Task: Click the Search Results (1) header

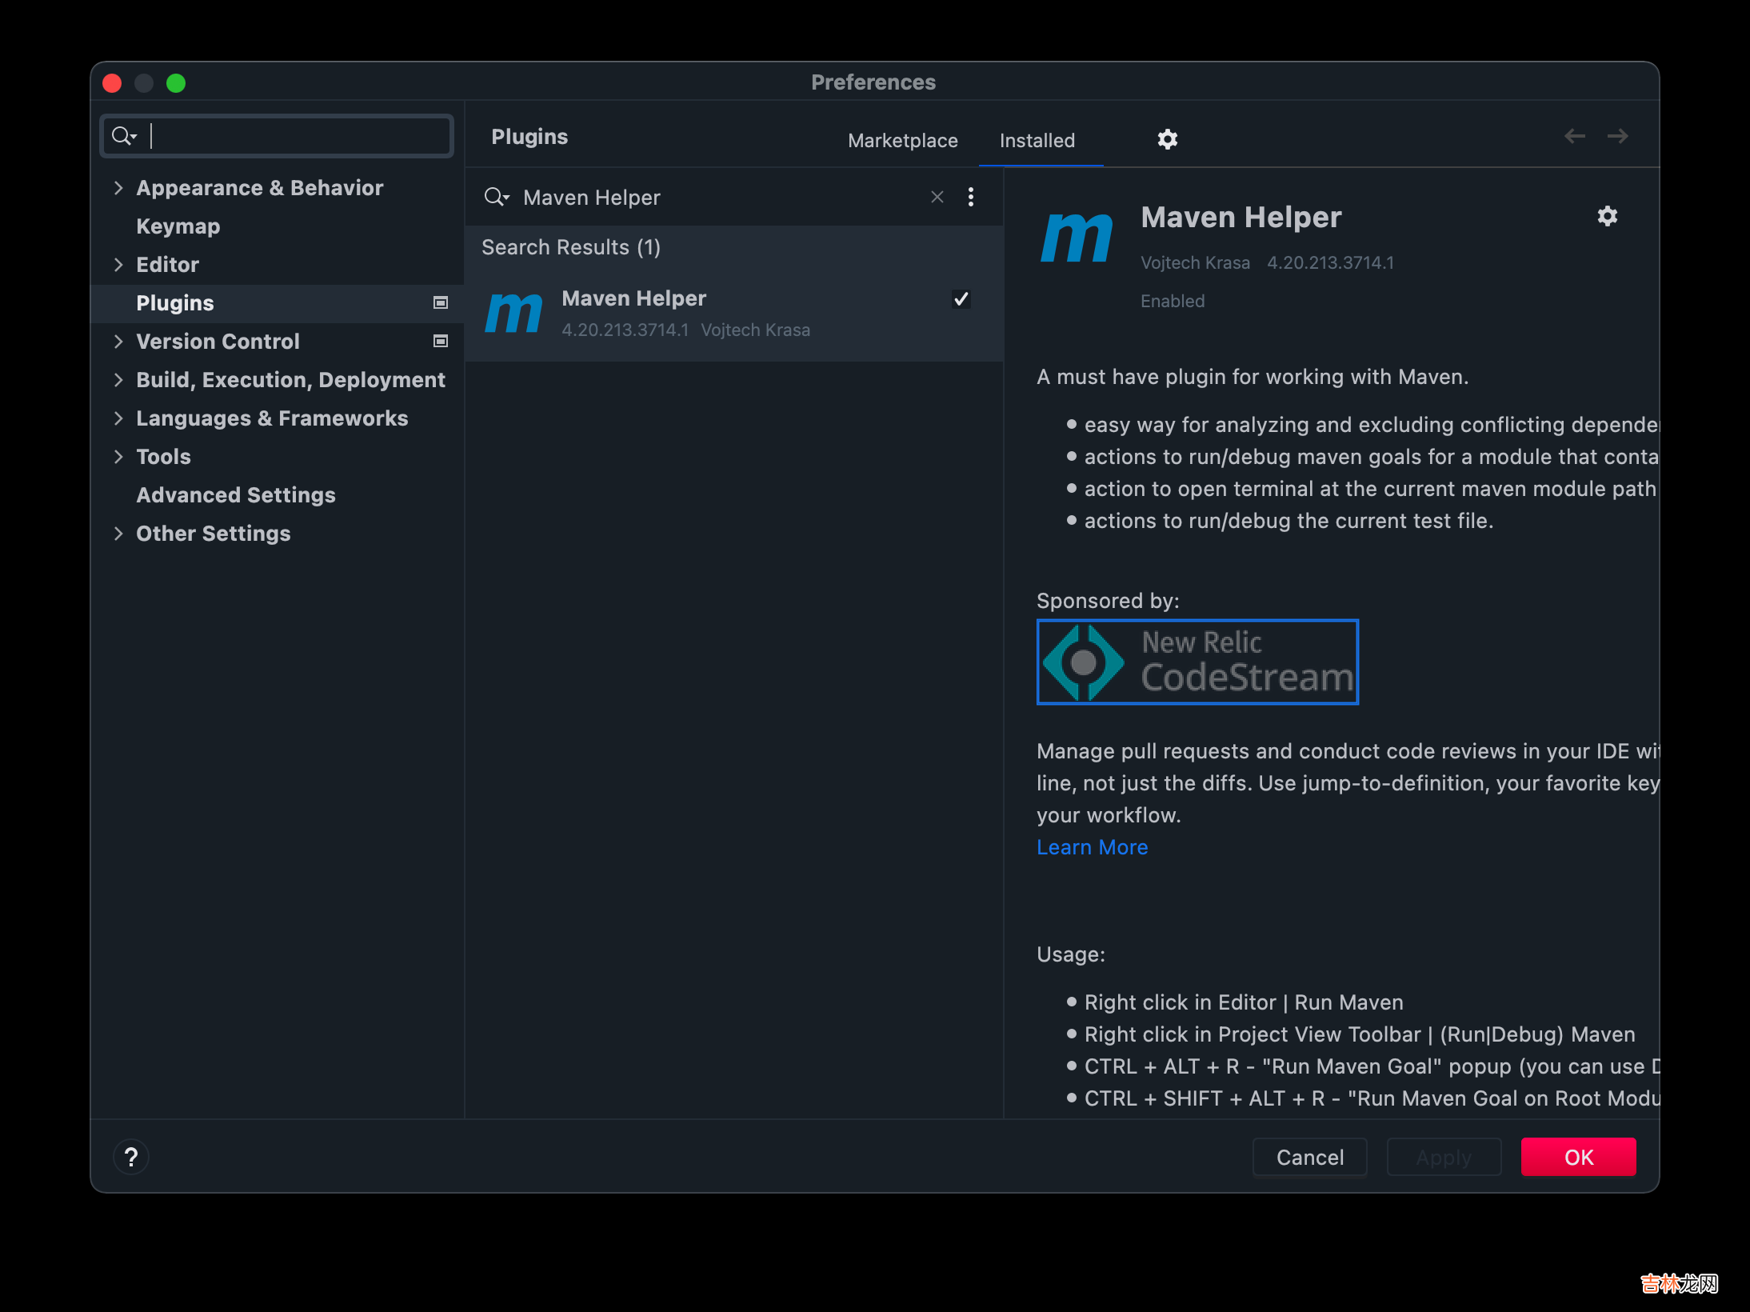Action: pos(571,247)
